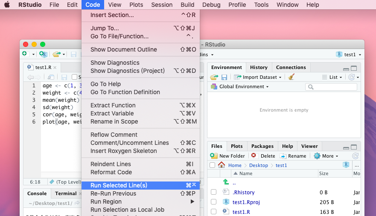Open the new file dropdown arrow
Image resolution: width=376 pixels, height=216 pixels.
(x=33, y=55)
